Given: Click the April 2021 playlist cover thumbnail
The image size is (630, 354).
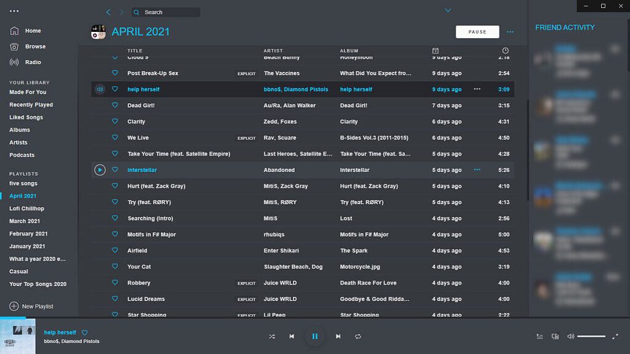Looking at the screenshot, I should tap(98, 32).
